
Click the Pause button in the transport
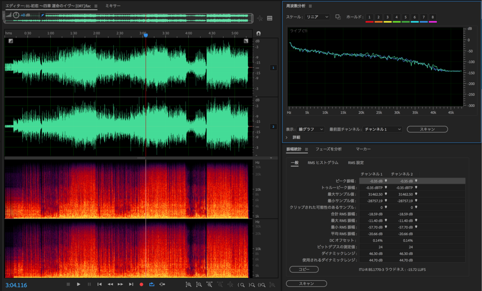point(89,284)
